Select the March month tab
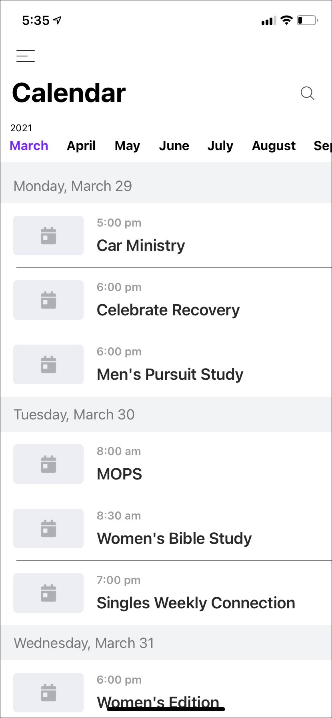Viewport: 332px width, 718px height. point(29,146)
